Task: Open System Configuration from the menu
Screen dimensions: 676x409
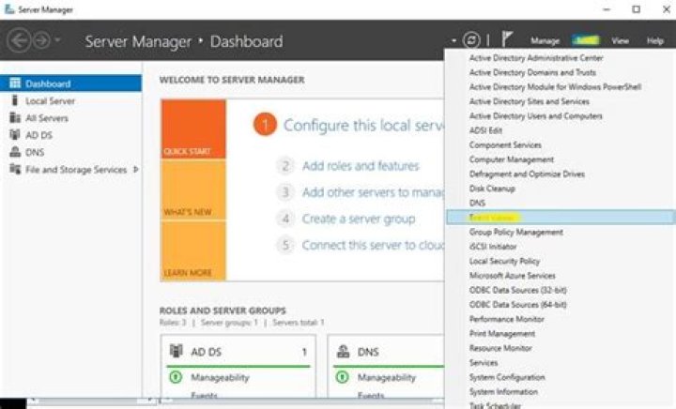Action: [x=507, y=377]
